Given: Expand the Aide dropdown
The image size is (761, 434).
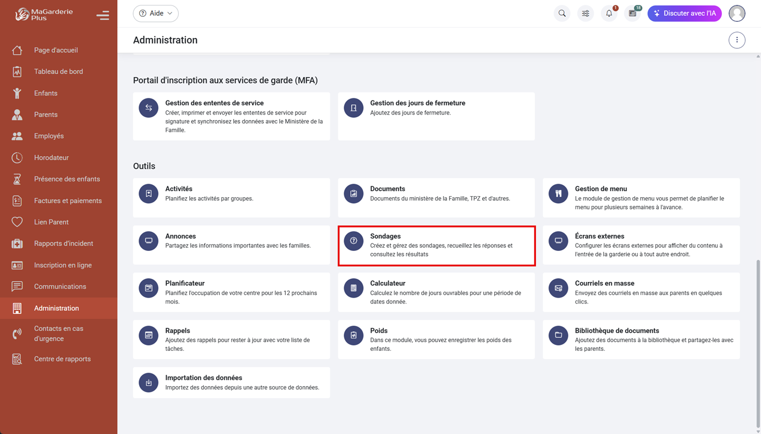Looking at the screenshot, I should point(156,14).
